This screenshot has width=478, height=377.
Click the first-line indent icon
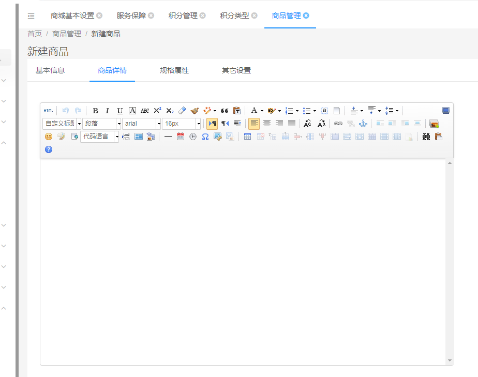pos(237,124)
